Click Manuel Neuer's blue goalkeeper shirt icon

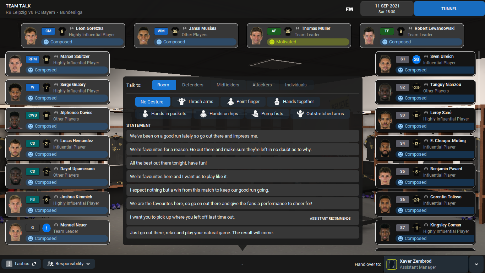point(46,228)
